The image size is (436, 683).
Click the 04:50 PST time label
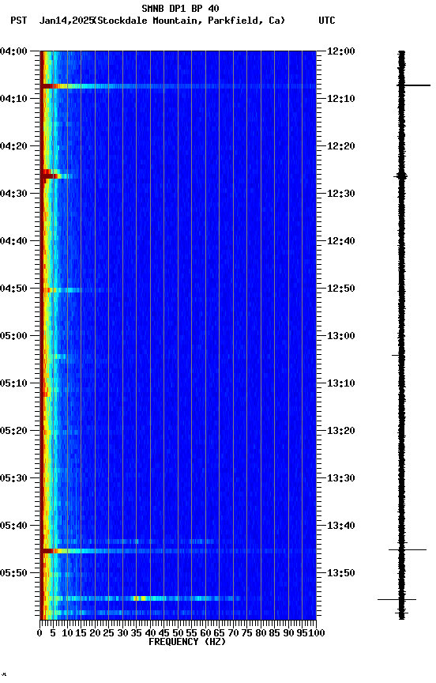(x=13, y=289)
